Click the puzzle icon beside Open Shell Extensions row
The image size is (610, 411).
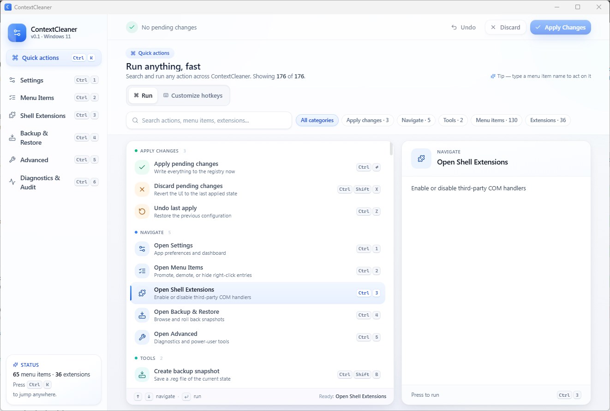pyautogui.click(x=142, y=293)
